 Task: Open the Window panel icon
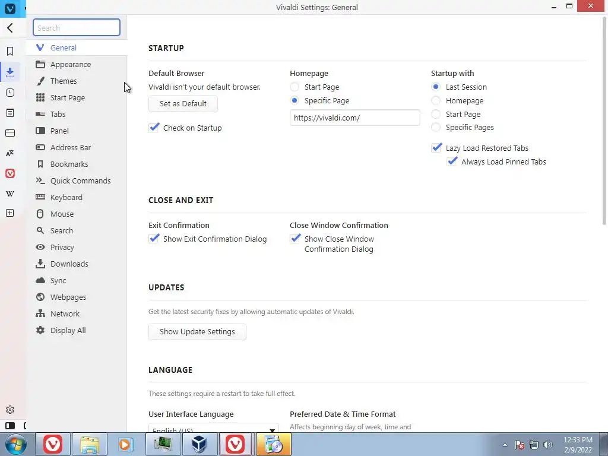pos(10,133)
